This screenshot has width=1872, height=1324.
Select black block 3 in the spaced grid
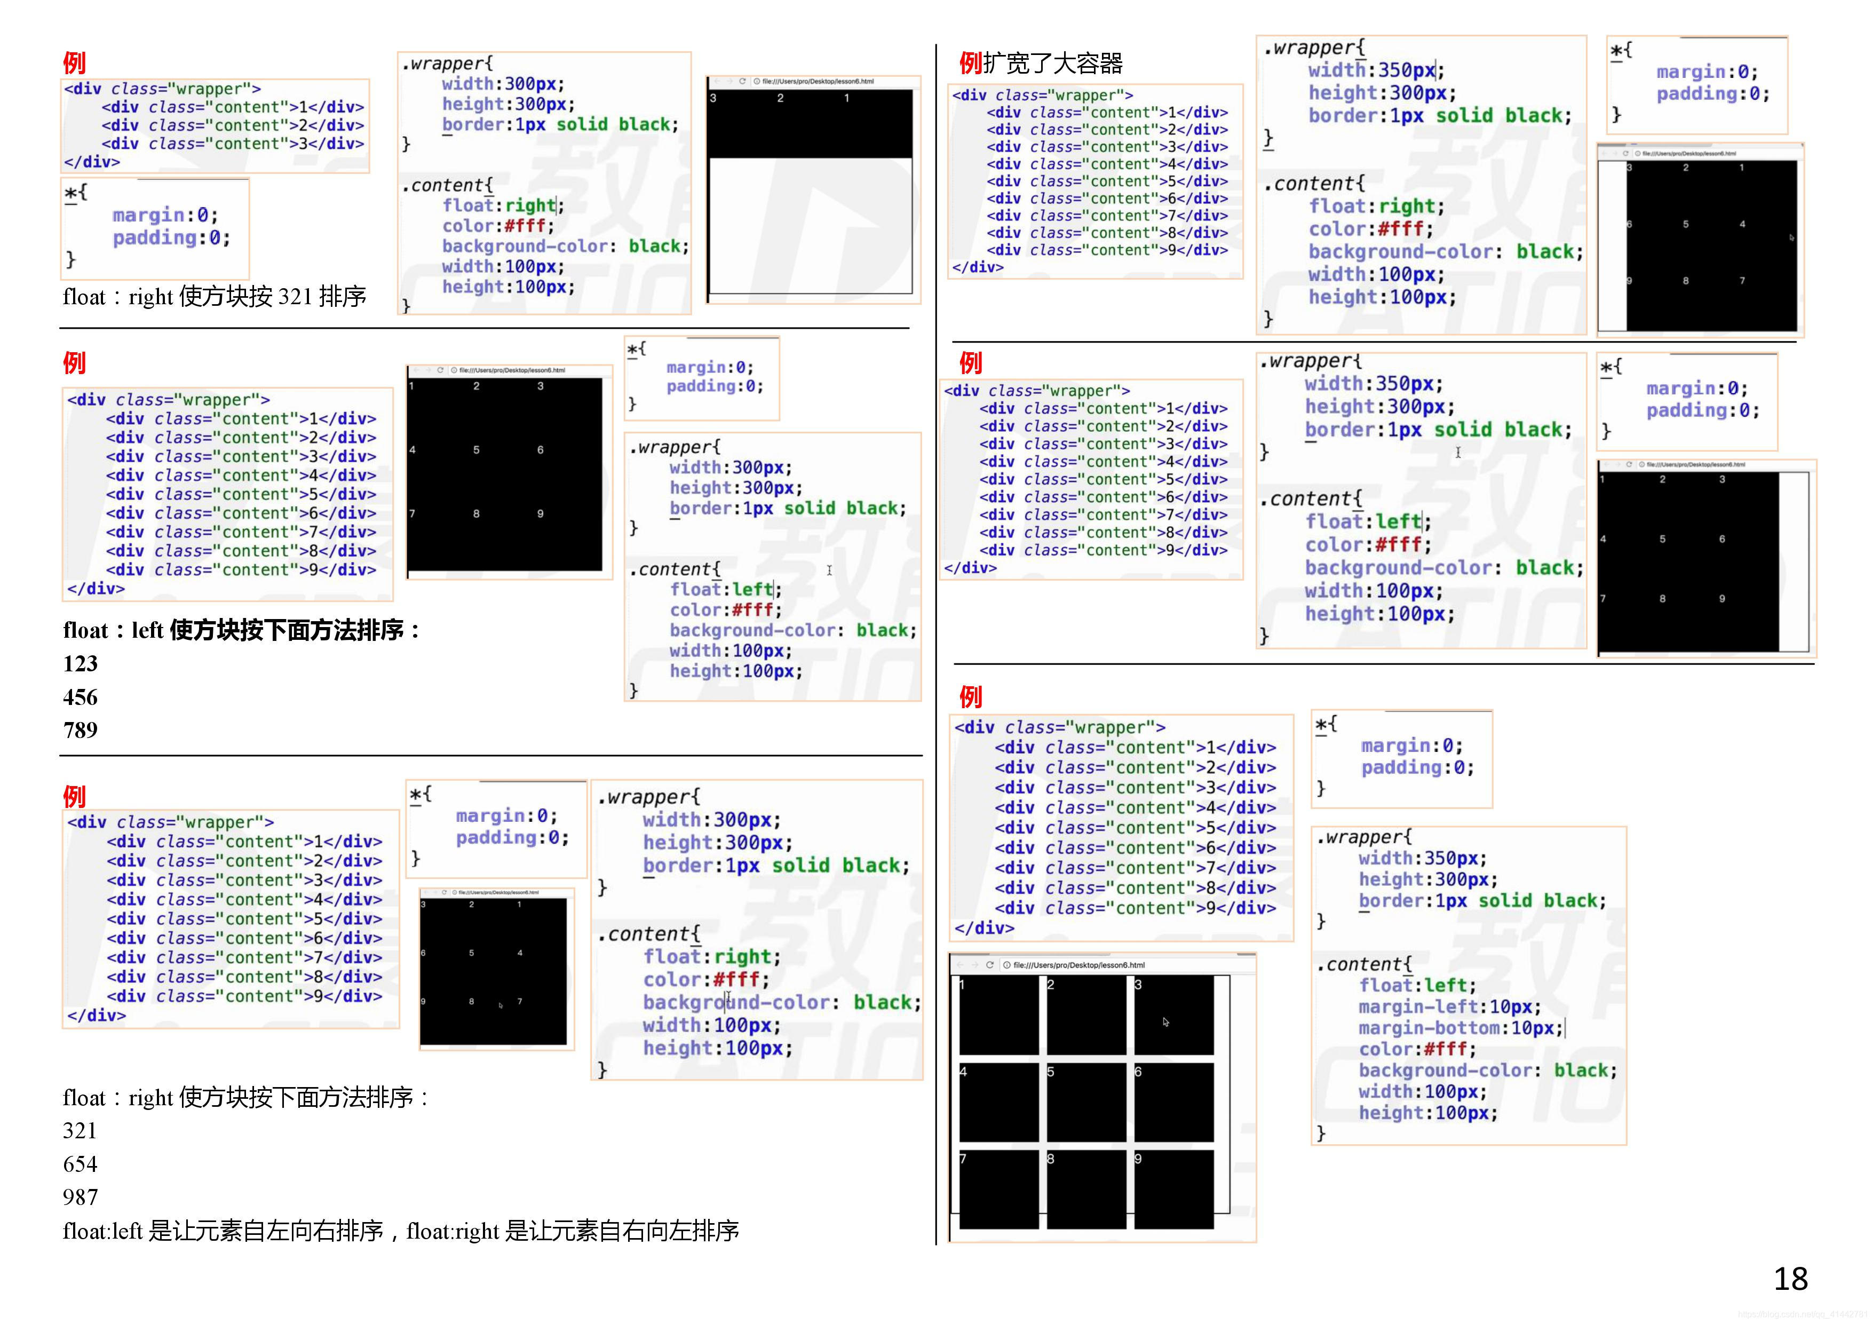point(1174,1015)
